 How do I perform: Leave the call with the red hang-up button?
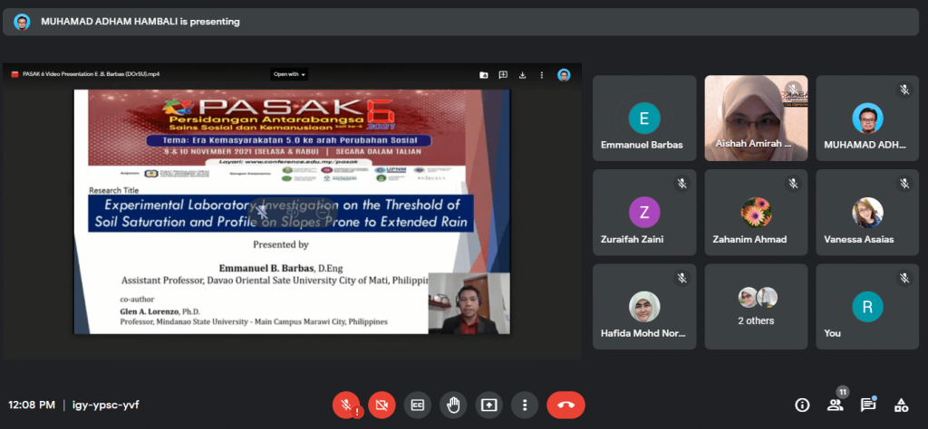point(565,405)
